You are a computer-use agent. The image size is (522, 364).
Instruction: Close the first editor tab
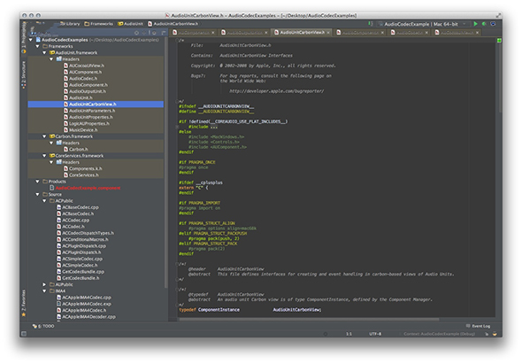point(213,33)
